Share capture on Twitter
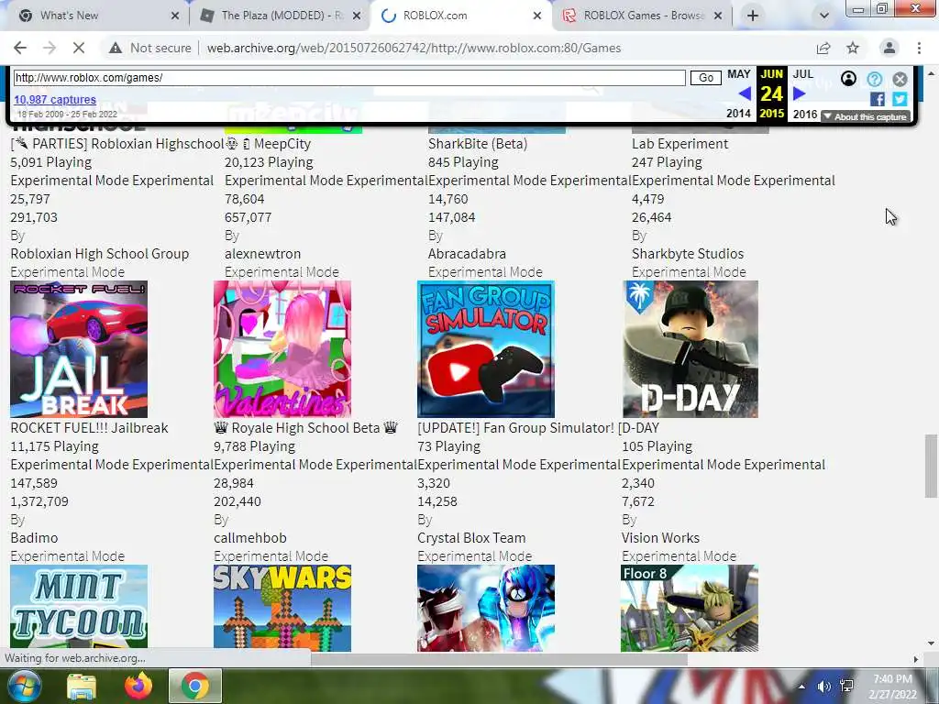 (900, 99)
